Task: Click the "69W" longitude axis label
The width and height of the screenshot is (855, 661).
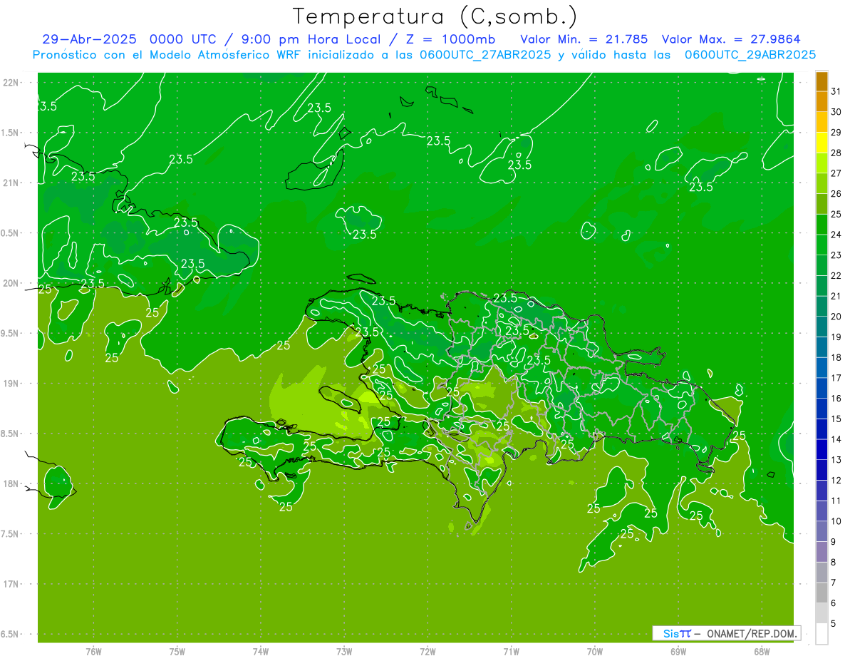Action: 678,652
